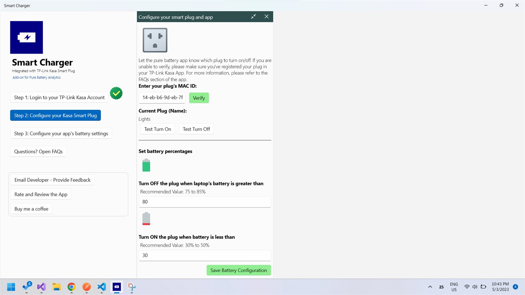Open the Snipping Tool from the taskbar

pyautogui.click(x=131, y=287)
